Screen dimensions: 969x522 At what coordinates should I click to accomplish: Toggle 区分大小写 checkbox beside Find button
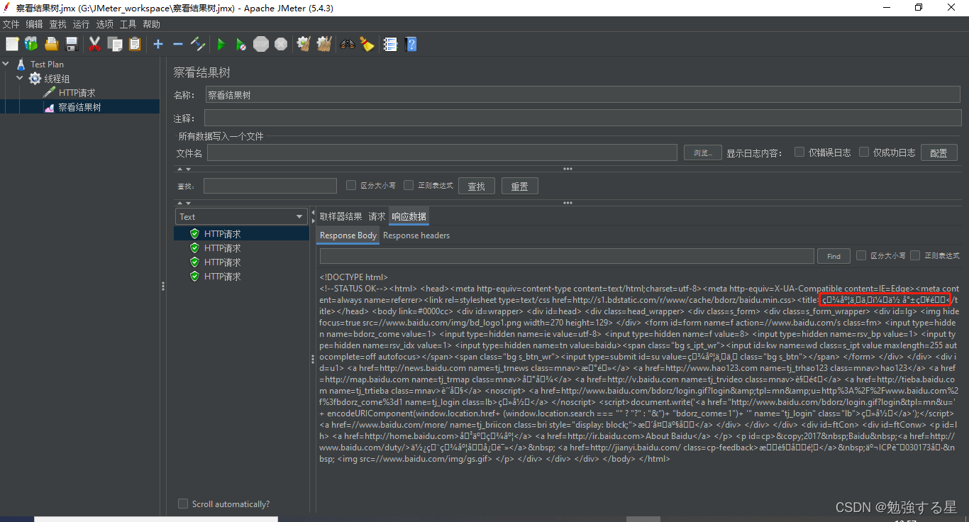pyautogui.click(x=861, y=255)
